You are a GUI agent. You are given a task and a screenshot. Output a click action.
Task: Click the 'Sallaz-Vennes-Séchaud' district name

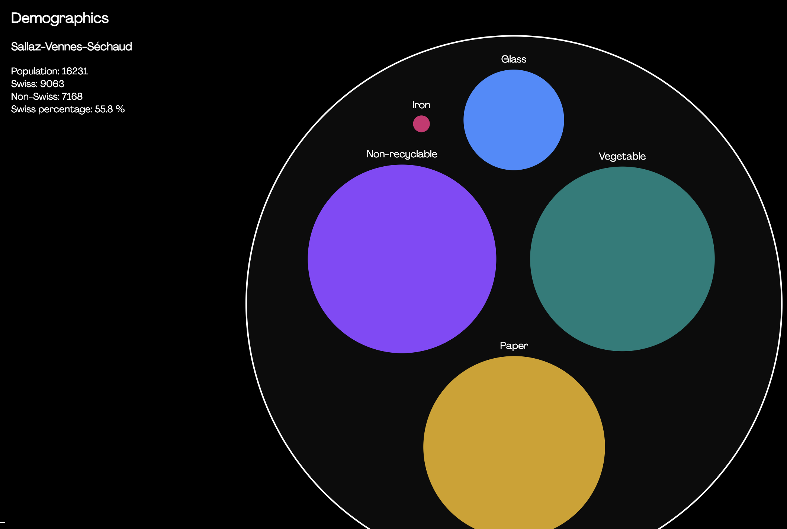click(x=71, y=47)
